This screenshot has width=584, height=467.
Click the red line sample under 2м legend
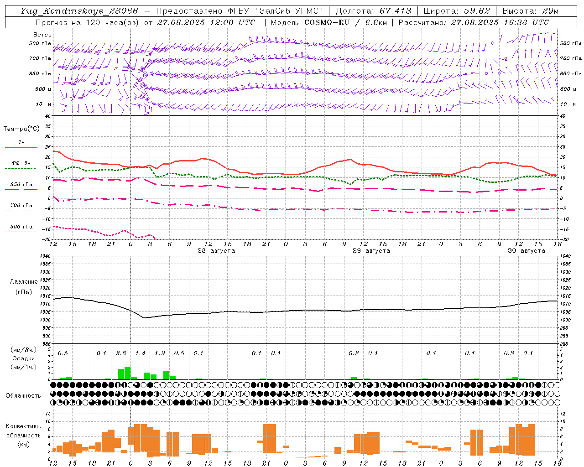[x=21, y=147]
